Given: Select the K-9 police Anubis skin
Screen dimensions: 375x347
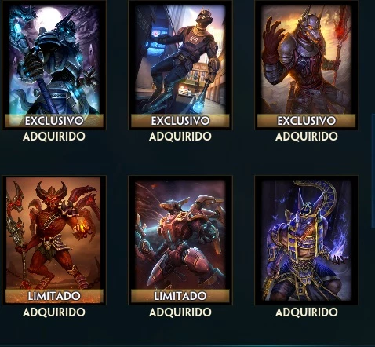Looking at the screenshot, I should (180, 65).
